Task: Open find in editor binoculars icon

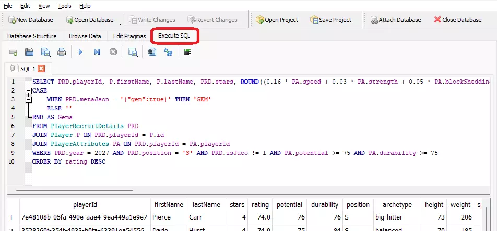Action: [152, 52]
